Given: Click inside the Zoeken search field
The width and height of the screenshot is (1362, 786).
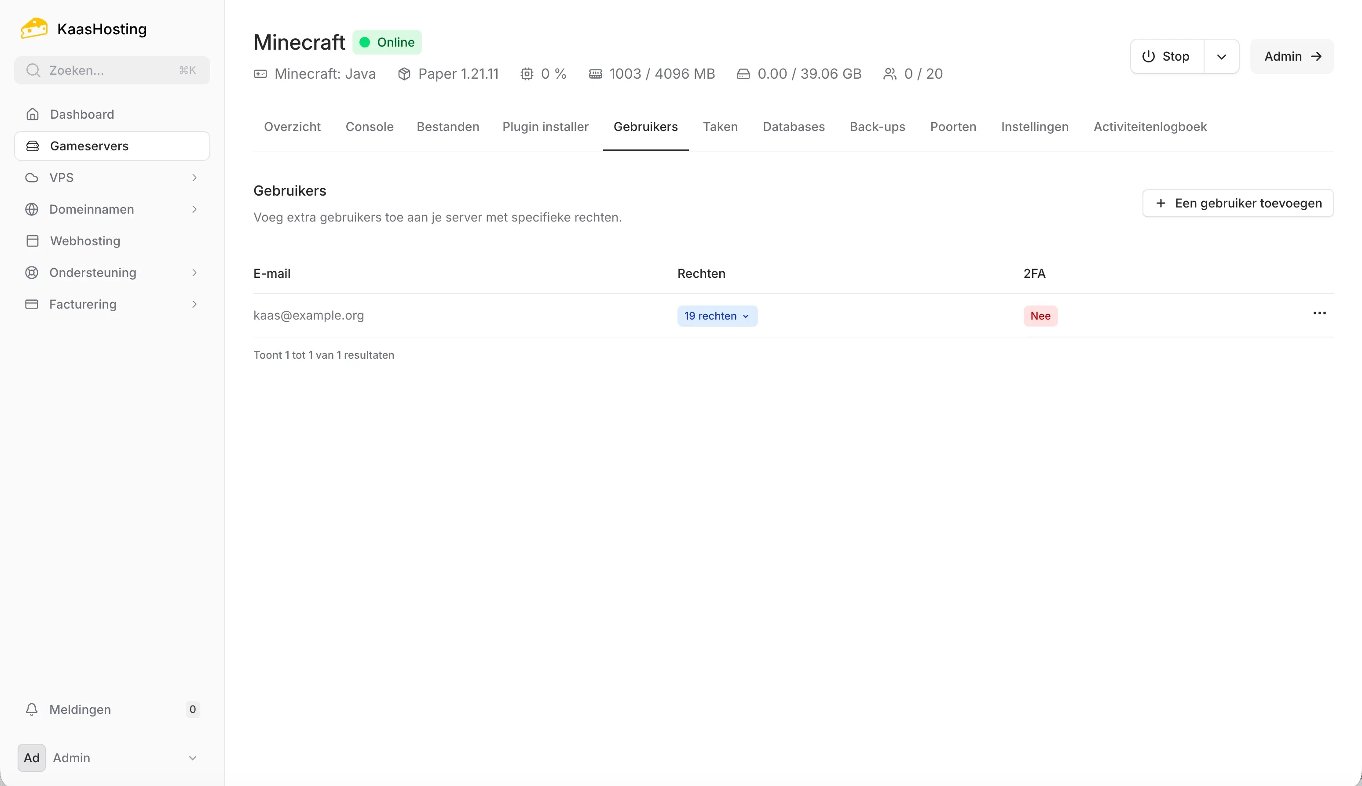Looking at the screenshot, I should coord(108,69).
